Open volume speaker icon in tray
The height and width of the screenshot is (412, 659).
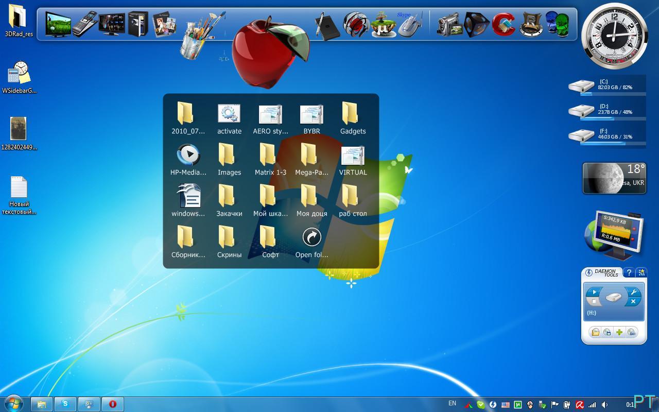tap(604, 405)
